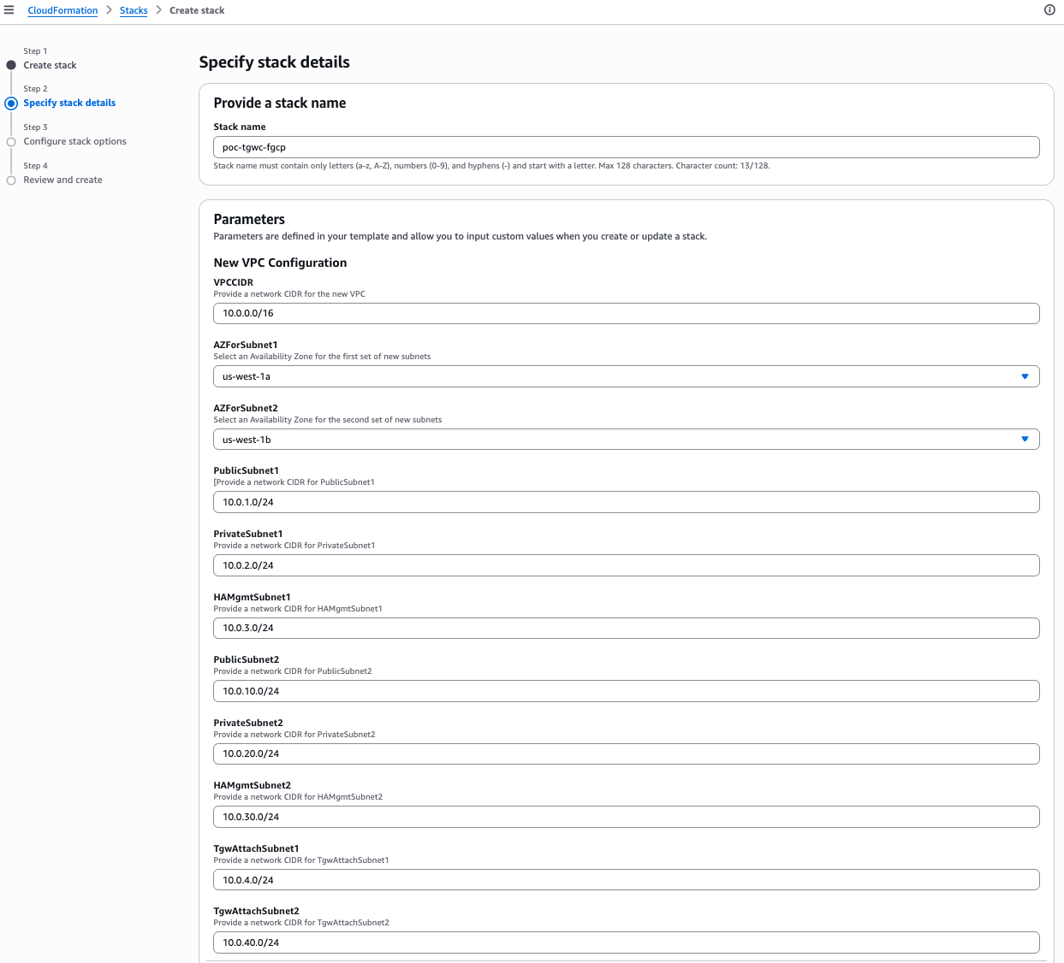Focus the TgwAttachSubnet1 CIDR field

coord(626,880)
